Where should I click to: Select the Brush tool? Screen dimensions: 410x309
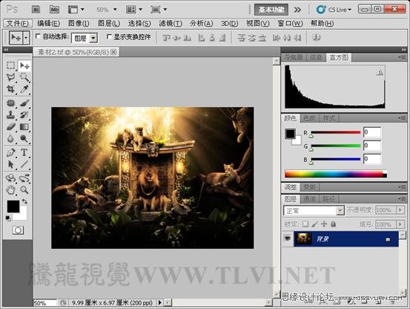pyautogui.click(x=24, y=103)
